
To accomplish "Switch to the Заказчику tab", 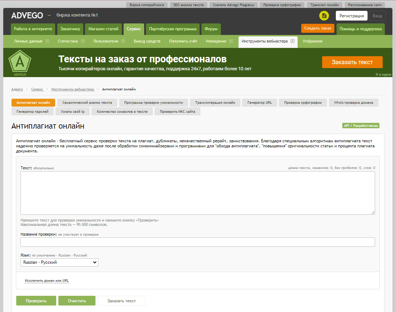I will 70,29.
